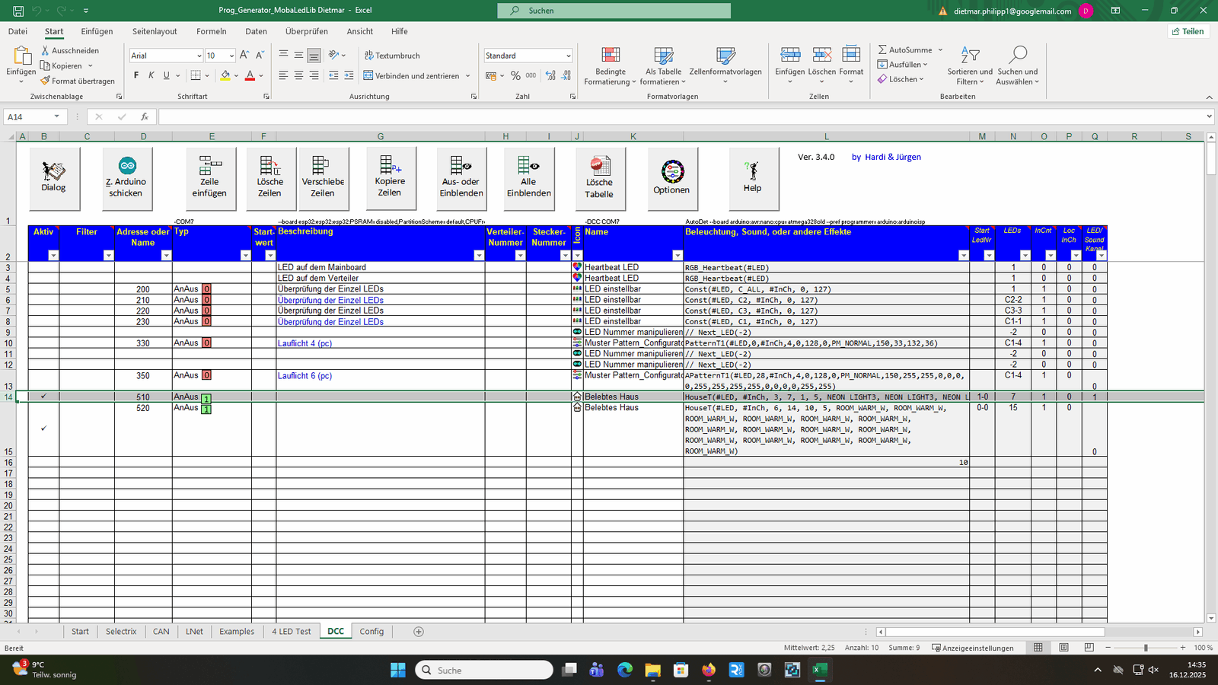The image size is (1218, 685).
Task: Switch to the Examples sheet tab
Action: click(237, 632)
